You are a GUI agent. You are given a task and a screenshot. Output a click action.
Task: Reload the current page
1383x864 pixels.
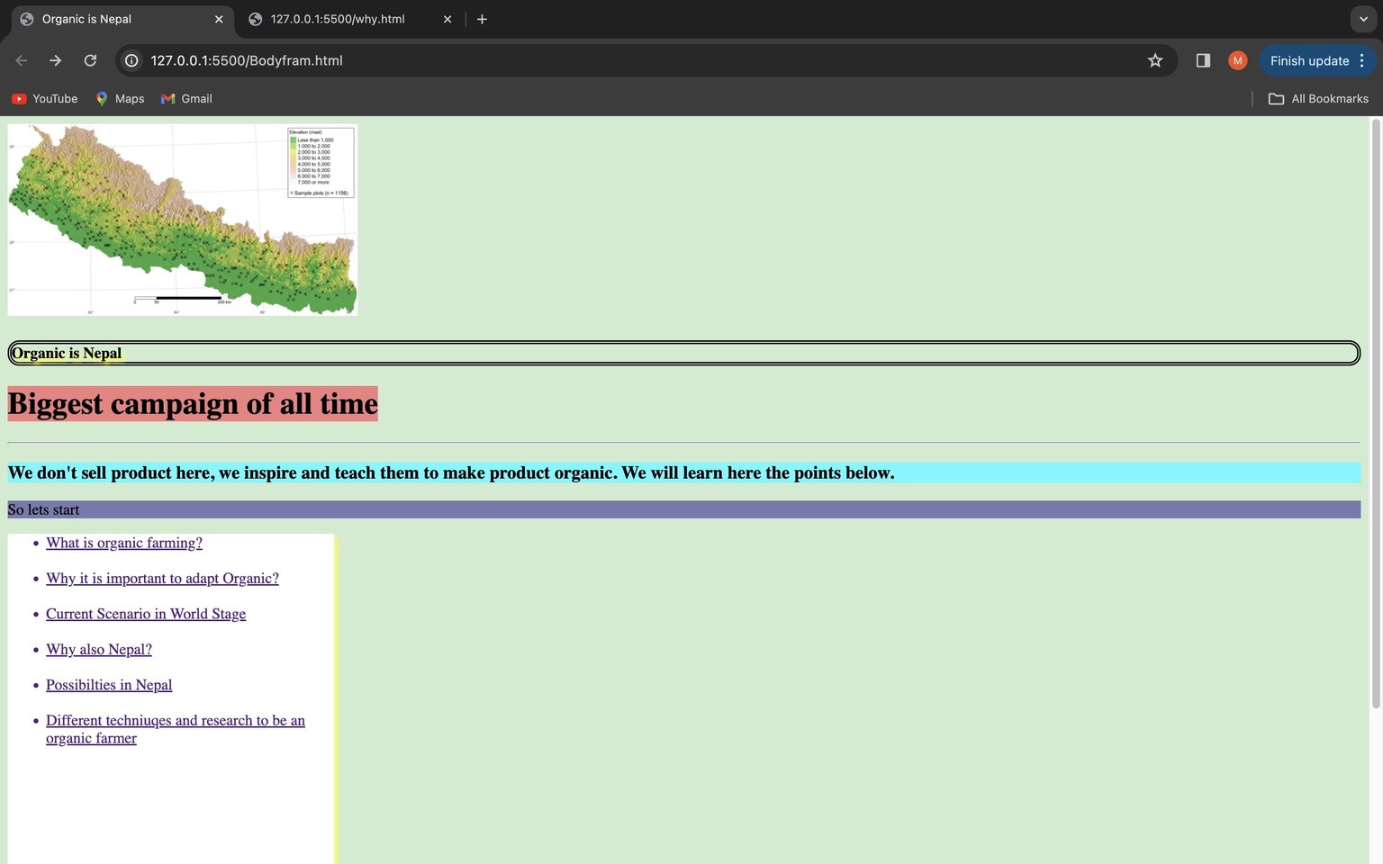pyautogui.click(x=90, y=60)
